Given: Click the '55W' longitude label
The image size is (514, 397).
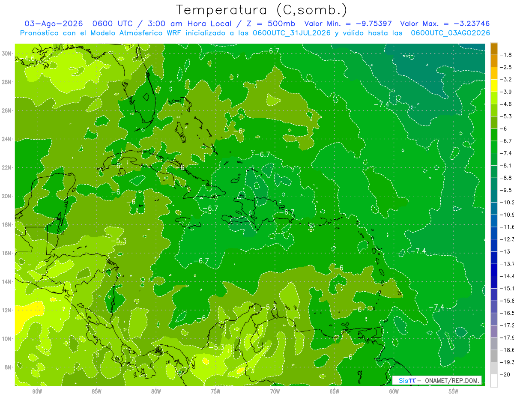Looking at the screenshot, I should pyautogui.click(x=453, y=392).
